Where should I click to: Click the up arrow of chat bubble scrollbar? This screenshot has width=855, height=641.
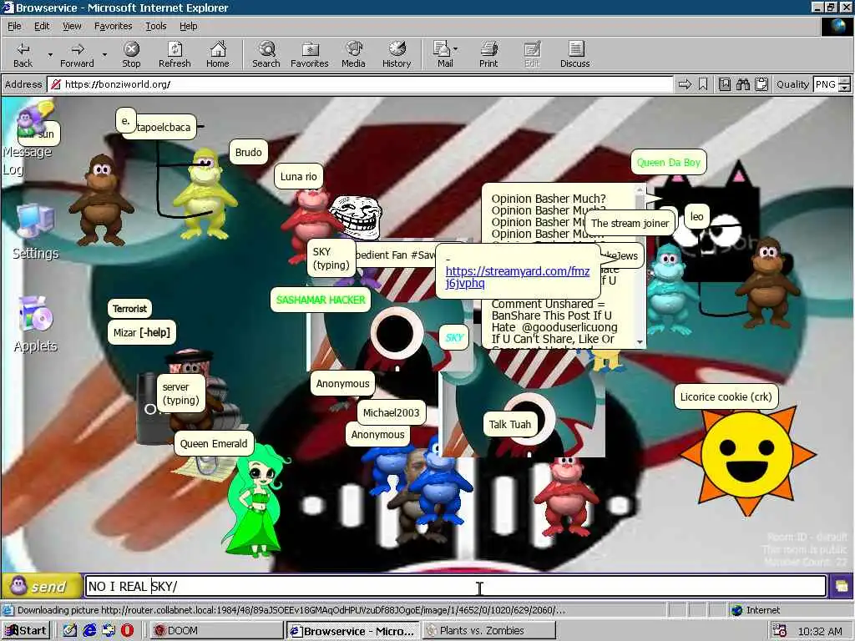coord(640,189)
